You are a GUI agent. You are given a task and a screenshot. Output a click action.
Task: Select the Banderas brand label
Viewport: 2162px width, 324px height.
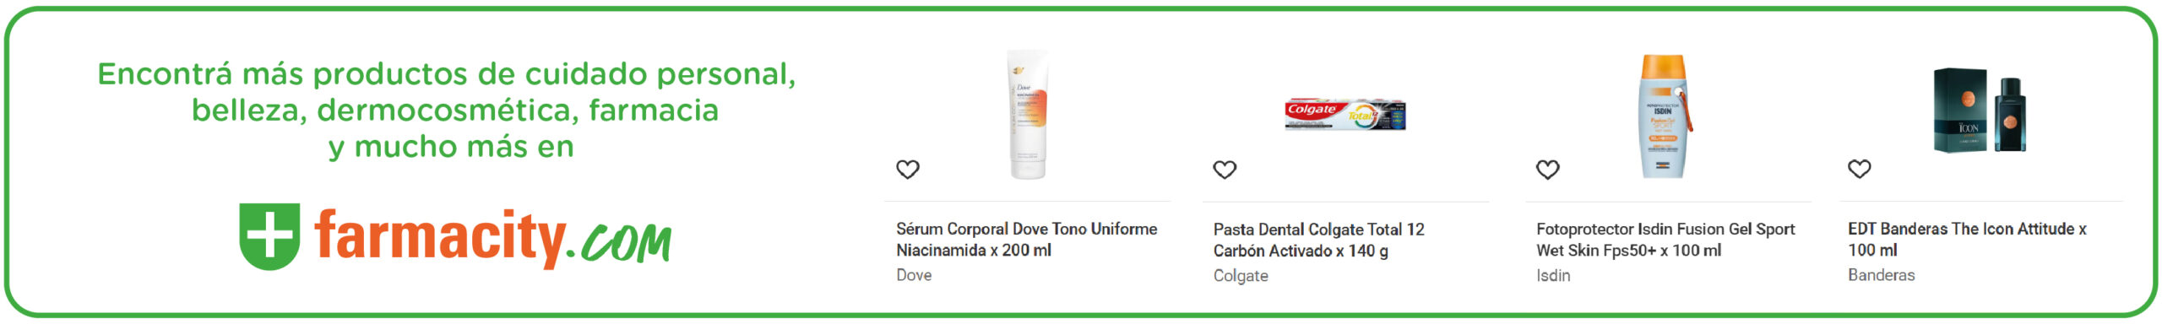tap(1881, 275)
